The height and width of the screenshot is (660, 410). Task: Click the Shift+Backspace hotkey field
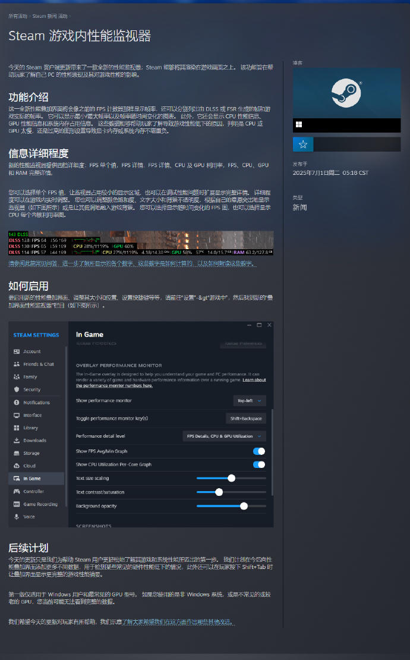coord(246,419)
